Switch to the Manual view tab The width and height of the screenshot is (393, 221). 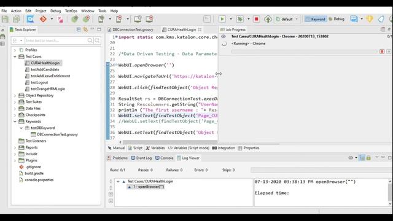(116, 148)
